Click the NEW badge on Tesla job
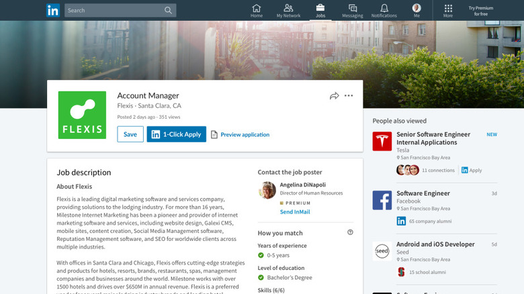Image resolution: width=524 pixels, height=294 pixels. click(x=492, y=135)
